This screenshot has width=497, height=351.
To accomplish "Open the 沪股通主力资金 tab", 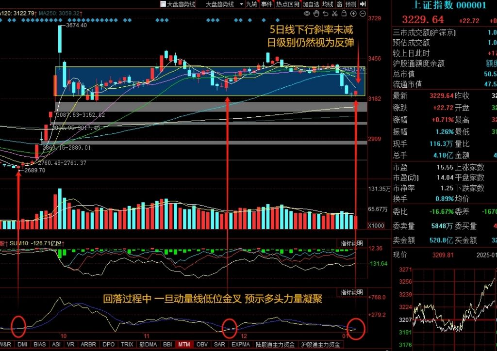I will click(x=320, y=344).
